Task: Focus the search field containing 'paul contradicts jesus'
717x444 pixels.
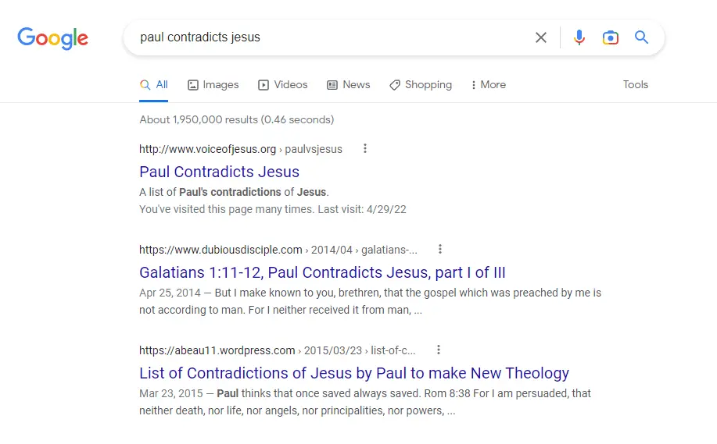Action: tap(328, 37)
